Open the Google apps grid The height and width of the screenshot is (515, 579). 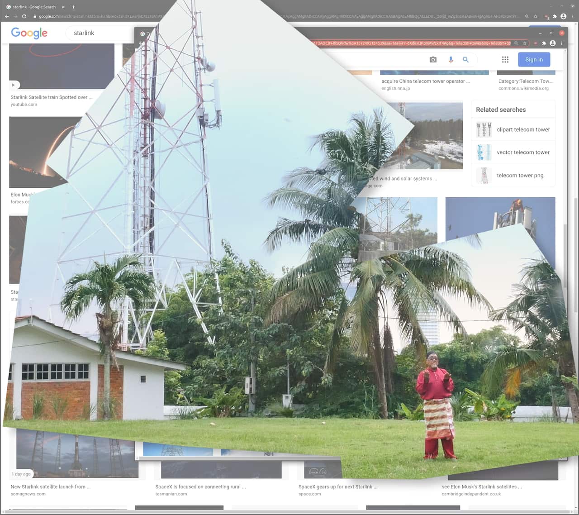[505, 60]
